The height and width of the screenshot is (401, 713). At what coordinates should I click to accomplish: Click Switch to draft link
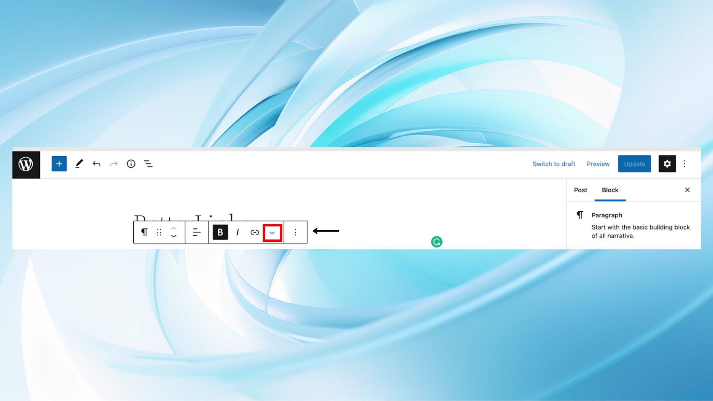(554, 164)
